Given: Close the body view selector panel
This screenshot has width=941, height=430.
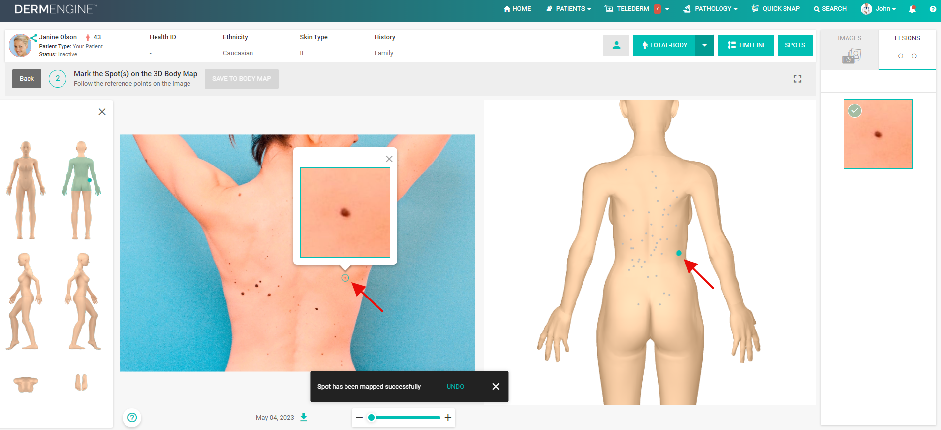Looking at the screenshot, I should pyautogui.click(x=102, y=112).
